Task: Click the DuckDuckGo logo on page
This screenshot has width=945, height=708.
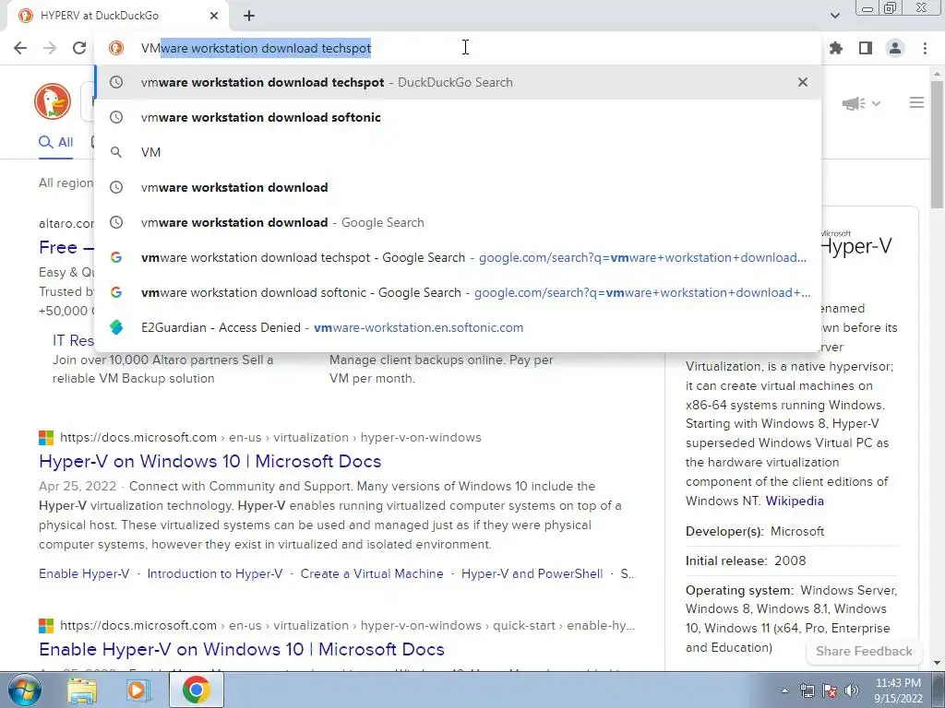Action: coord(53,101)
